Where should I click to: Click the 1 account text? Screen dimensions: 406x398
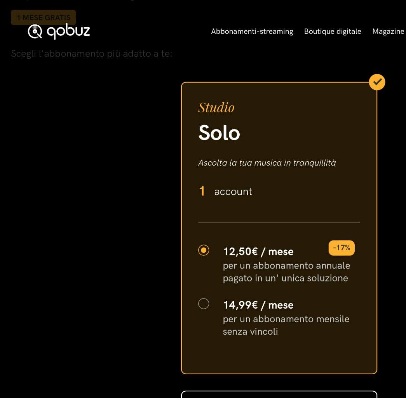point(225,192)
